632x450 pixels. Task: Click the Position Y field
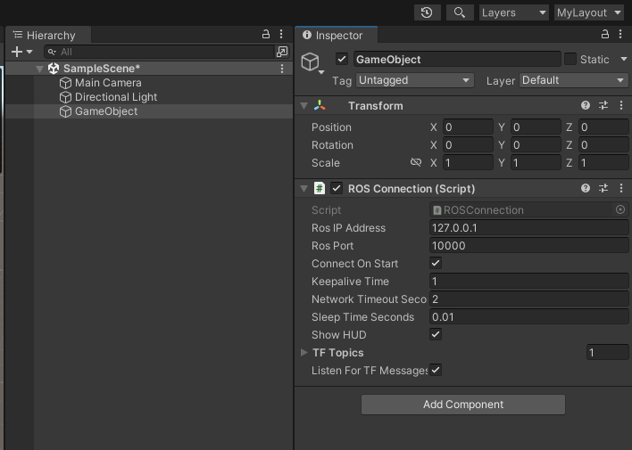click(536, 127)
